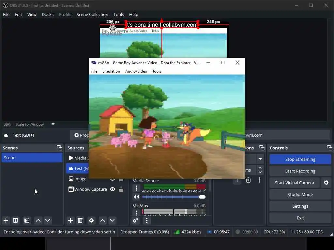Open the Edit menu in OBS
The height and width of the screenshot is (250, 334).
point(18,14)
